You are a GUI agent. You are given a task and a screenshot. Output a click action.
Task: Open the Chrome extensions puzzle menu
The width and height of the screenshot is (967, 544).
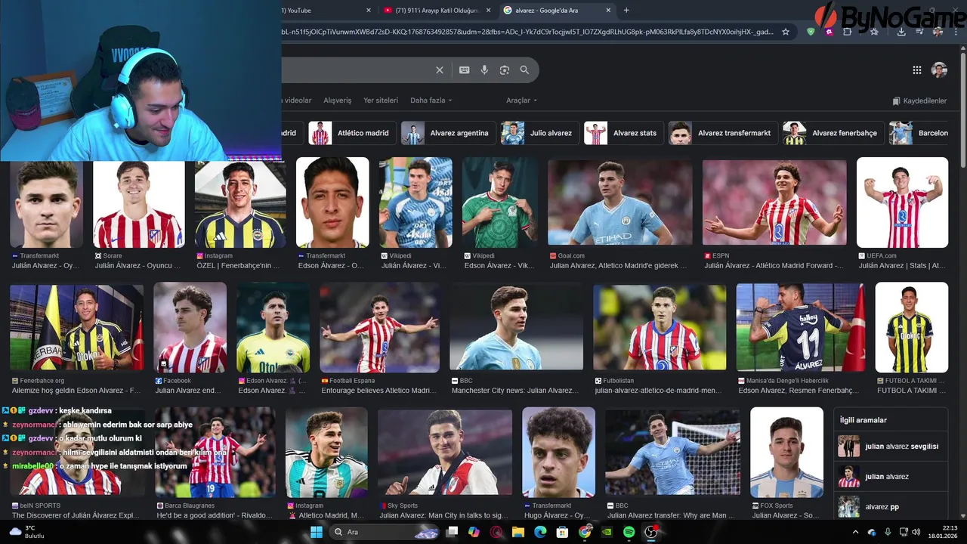[848, 32]
